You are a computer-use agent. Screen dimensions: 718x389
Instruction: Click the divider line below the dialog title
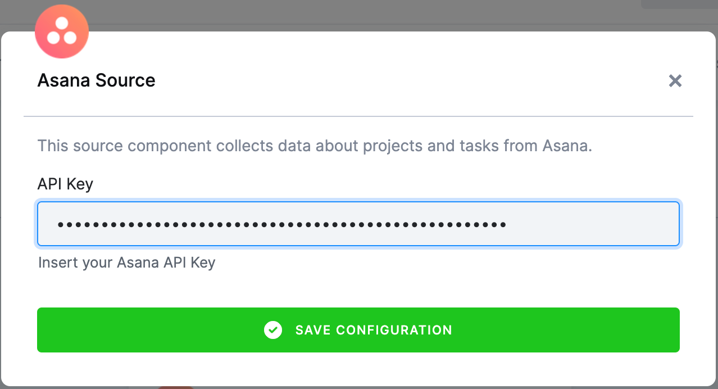(x=358, y=116)
